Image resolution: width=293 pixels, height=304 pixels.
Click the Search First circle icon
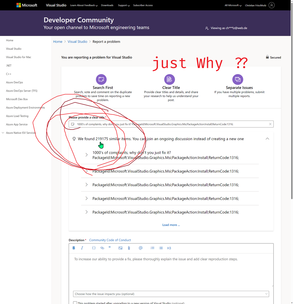coord(101,79)
